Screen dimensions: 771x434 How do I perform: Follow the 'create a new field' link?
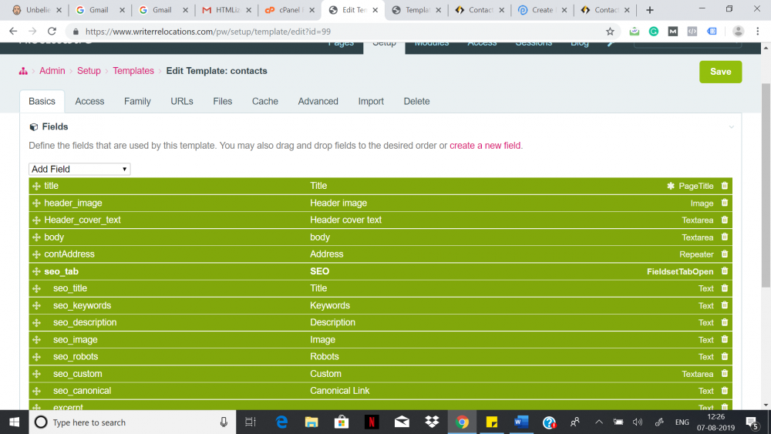coord(485,146)
